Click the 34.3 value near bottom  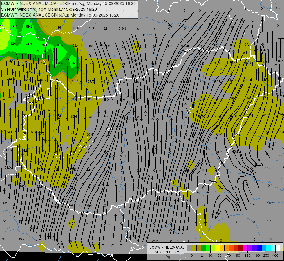click(x=88, y=223)
